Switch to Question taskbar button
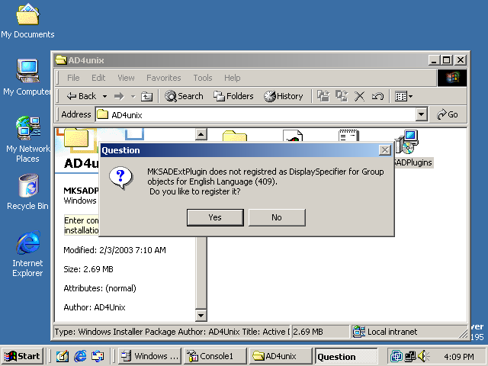Screen dimensions: 488x366 [346, 356]
